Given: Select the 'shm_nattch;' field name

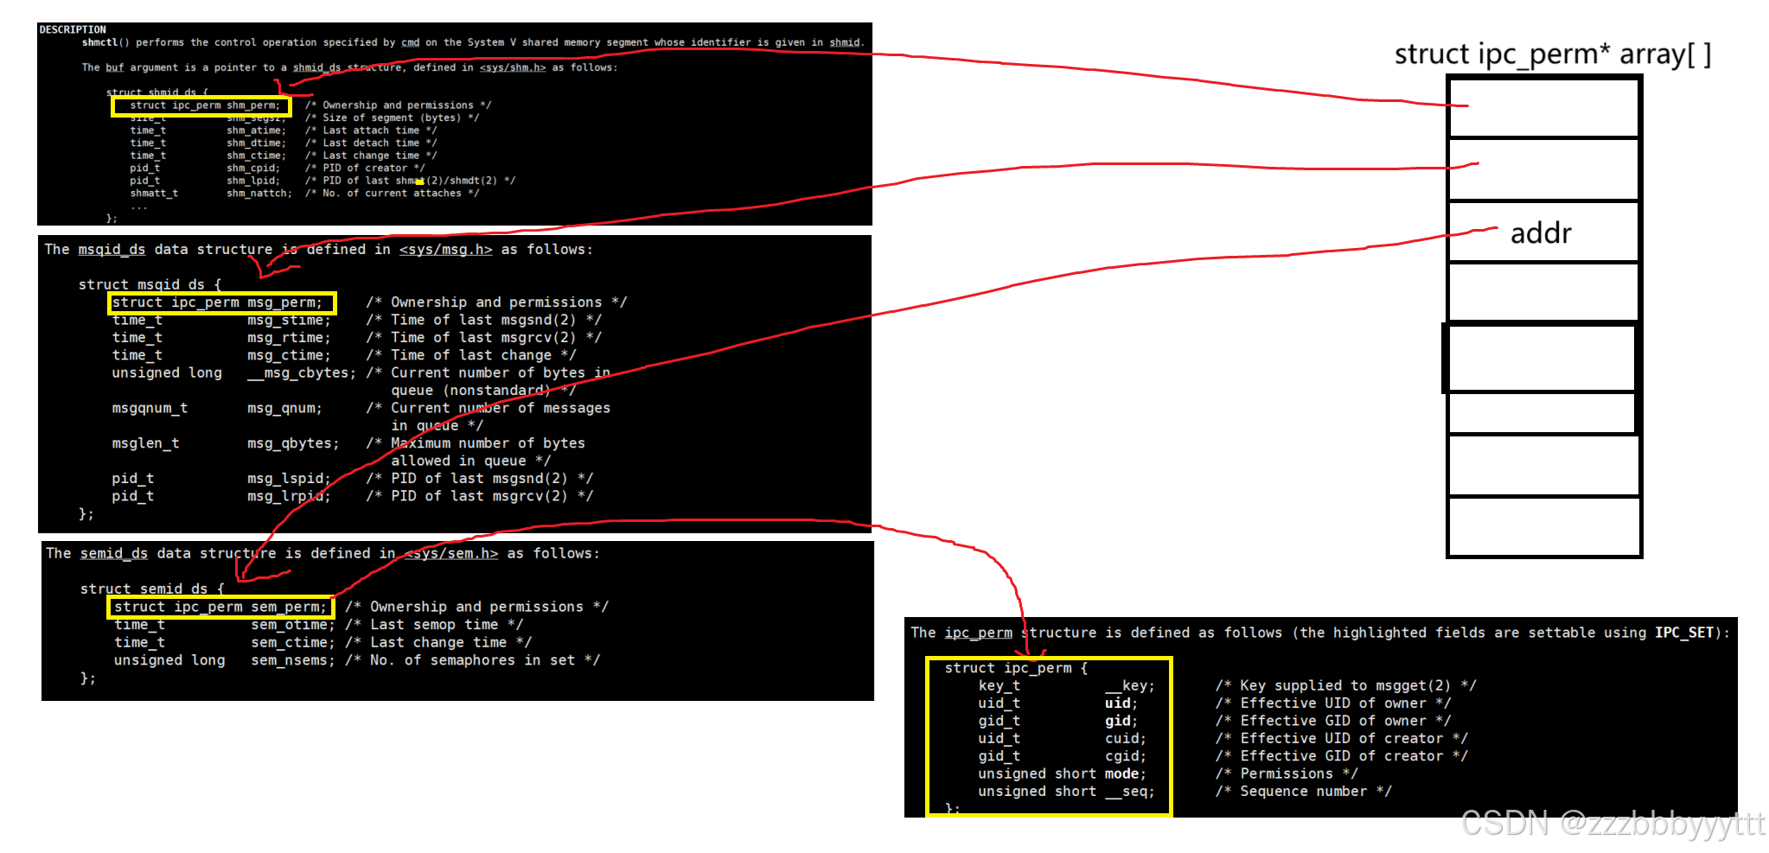Looking at the screenshot, I should pyautogui.click(x=259, y=194).
